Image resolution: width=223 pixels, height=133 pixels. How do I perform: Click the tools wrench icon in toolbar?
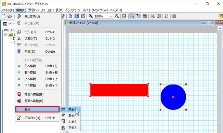tap(167, 16)
